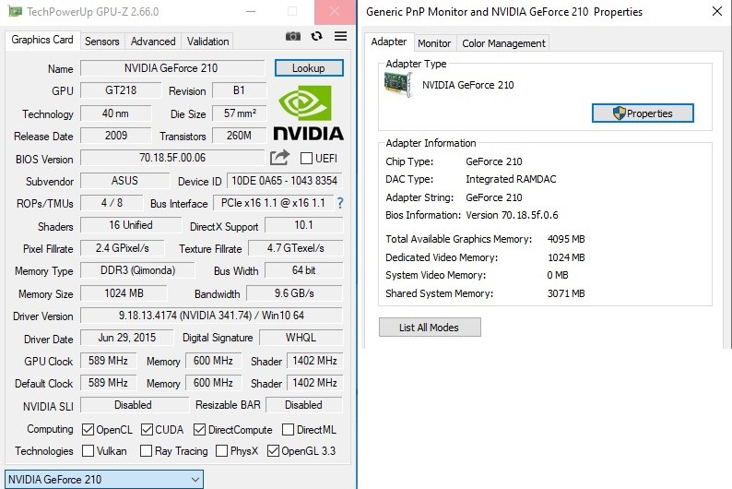
Task: Toggle the PhysX checkbox
Action: [x=222, y=451]
